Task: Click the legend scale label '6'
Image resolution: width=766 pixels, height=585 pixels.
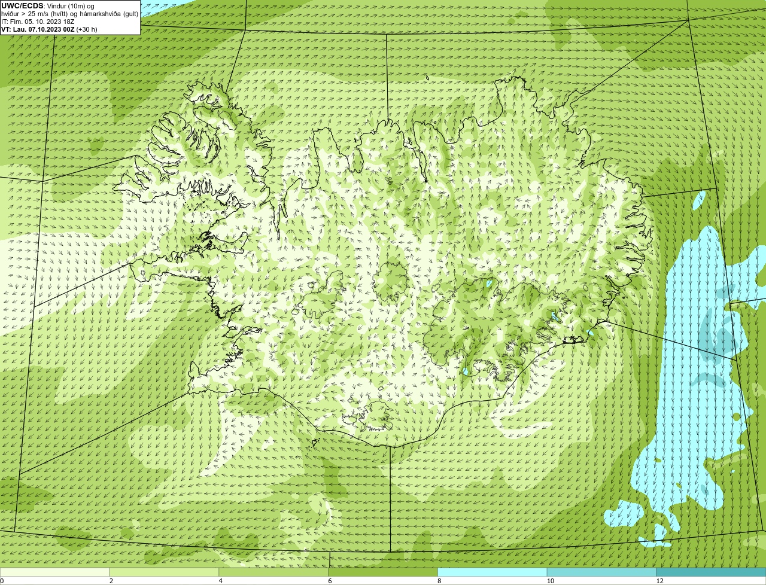Action: 329,581
